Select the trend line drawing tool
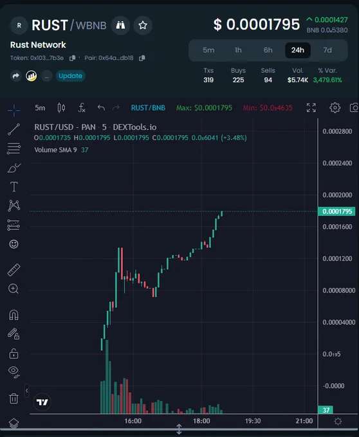 click(14, 130)
